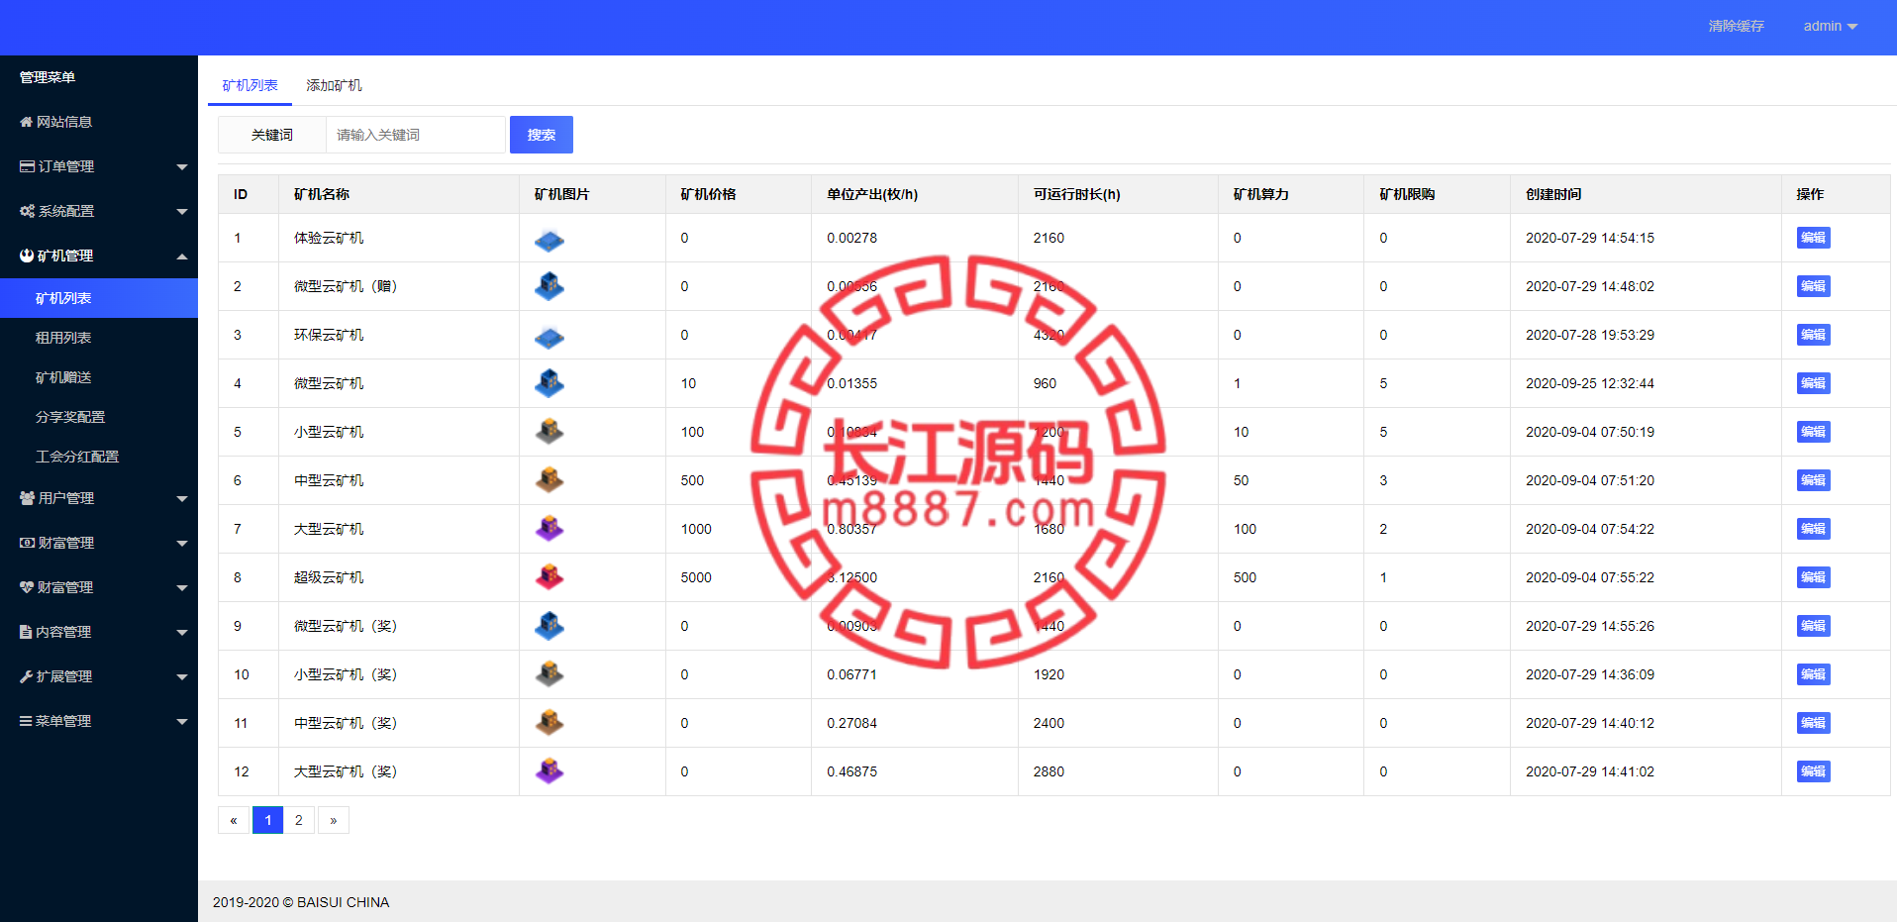Image resolution: width=1897 pixels, height=922 pixels.
Task: Click the bars icon beside 菜单管理
Action: point(26,721)
